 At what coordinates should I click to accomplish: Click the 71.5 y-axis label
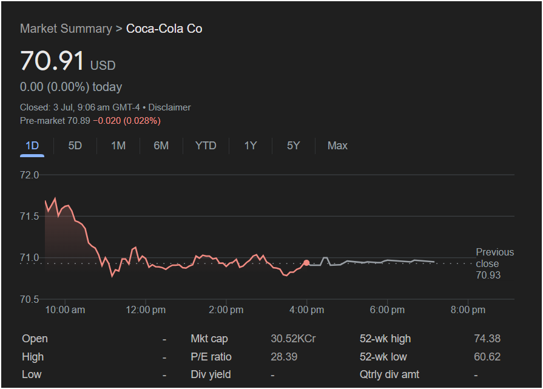point(30,217)
